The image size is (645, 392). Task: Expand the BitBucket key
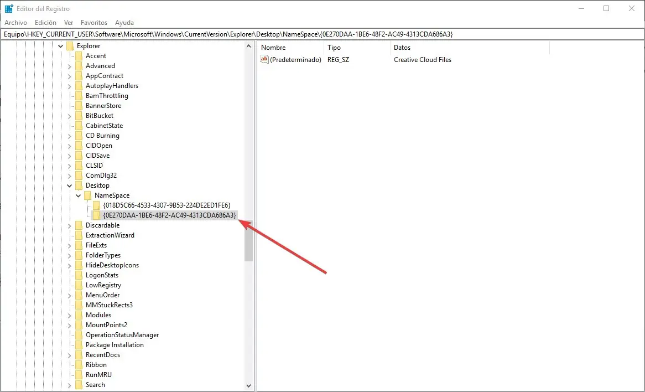coord(70,116)
